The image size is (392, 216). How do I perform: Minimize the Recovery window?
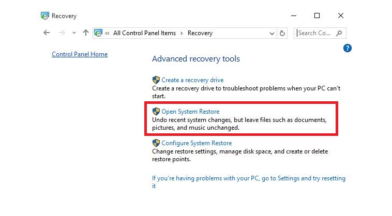click(294, 16)
